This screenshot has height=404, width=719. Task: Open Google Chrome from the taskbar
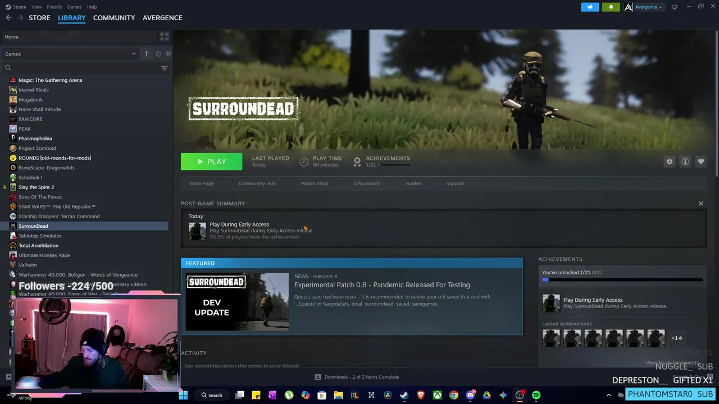[453, 395]
